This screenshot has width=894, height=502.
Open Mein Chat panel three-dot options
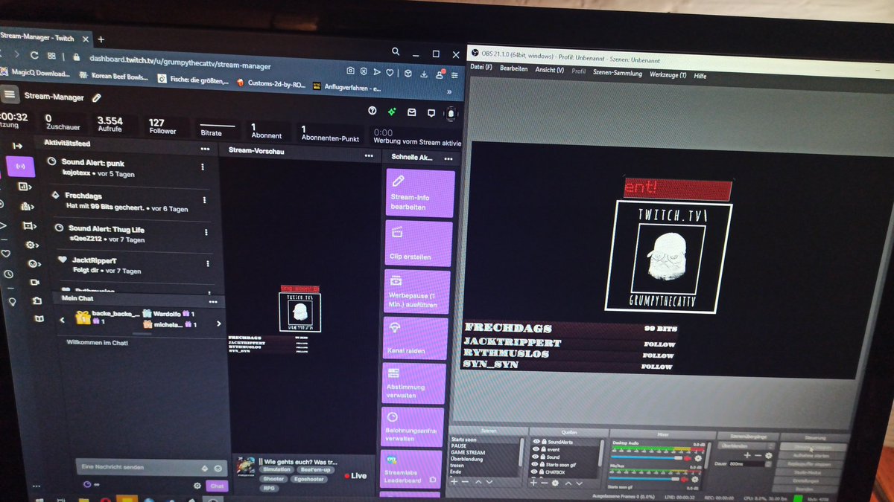click(215, 302)
